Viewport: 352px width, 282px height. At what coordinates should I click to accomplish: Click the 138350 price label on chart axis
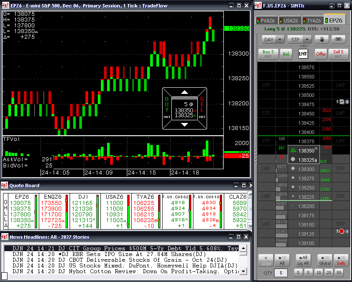click(x=237, y=29)
